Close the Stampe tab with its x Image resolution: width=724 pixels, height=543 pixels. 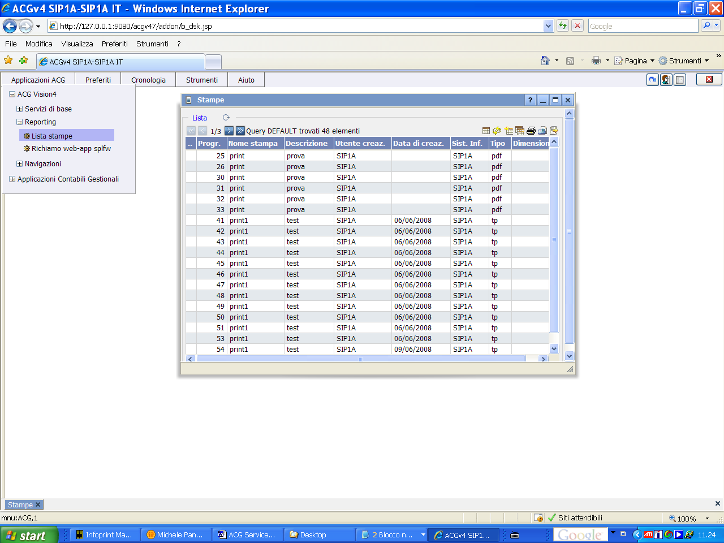[38, 505]
